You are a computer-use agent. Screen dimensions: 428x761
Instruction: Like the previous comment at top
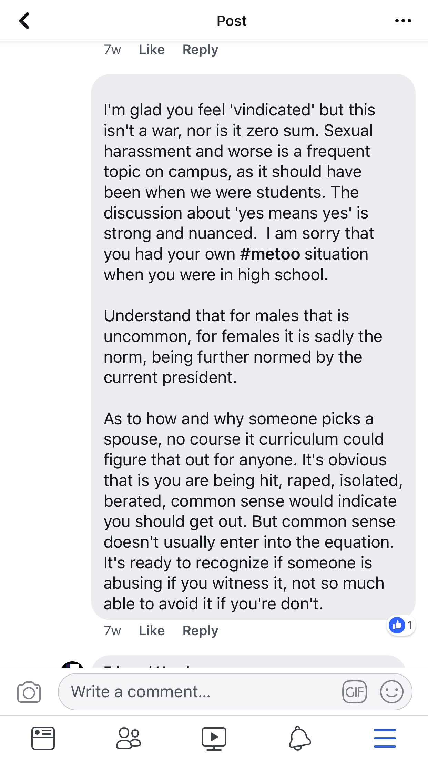[x=152, y=50]
